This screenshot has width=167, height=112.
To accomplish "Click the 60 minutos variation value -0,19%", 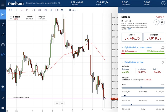I will point(142,72).
